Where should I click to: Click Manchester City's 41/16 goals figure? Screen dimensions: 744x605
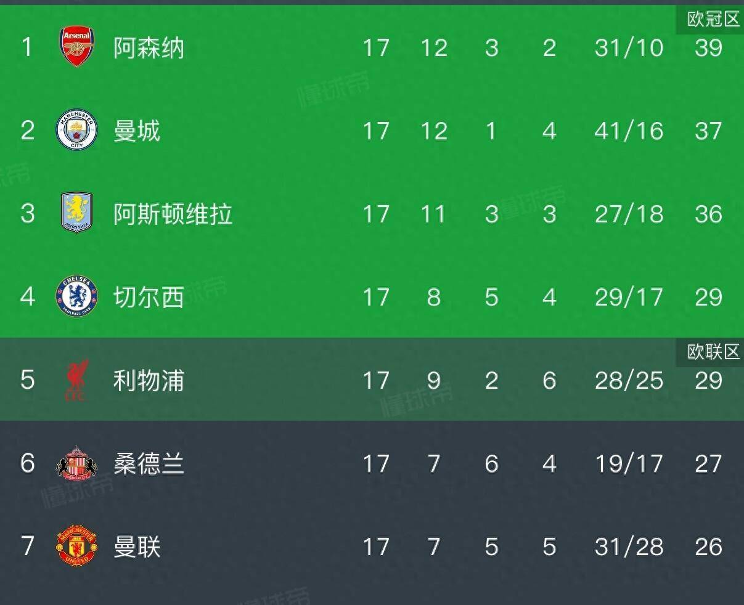(629, 131)
